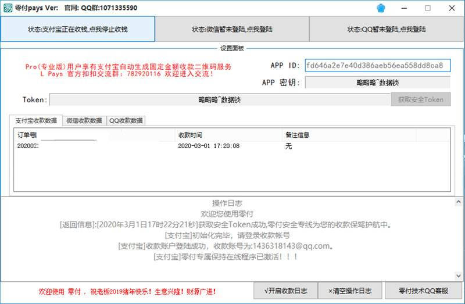Click log line 保持在线程序已激活
Viewport: 465px width, 304px height.
pyautogui.click(x=226, y=256)
